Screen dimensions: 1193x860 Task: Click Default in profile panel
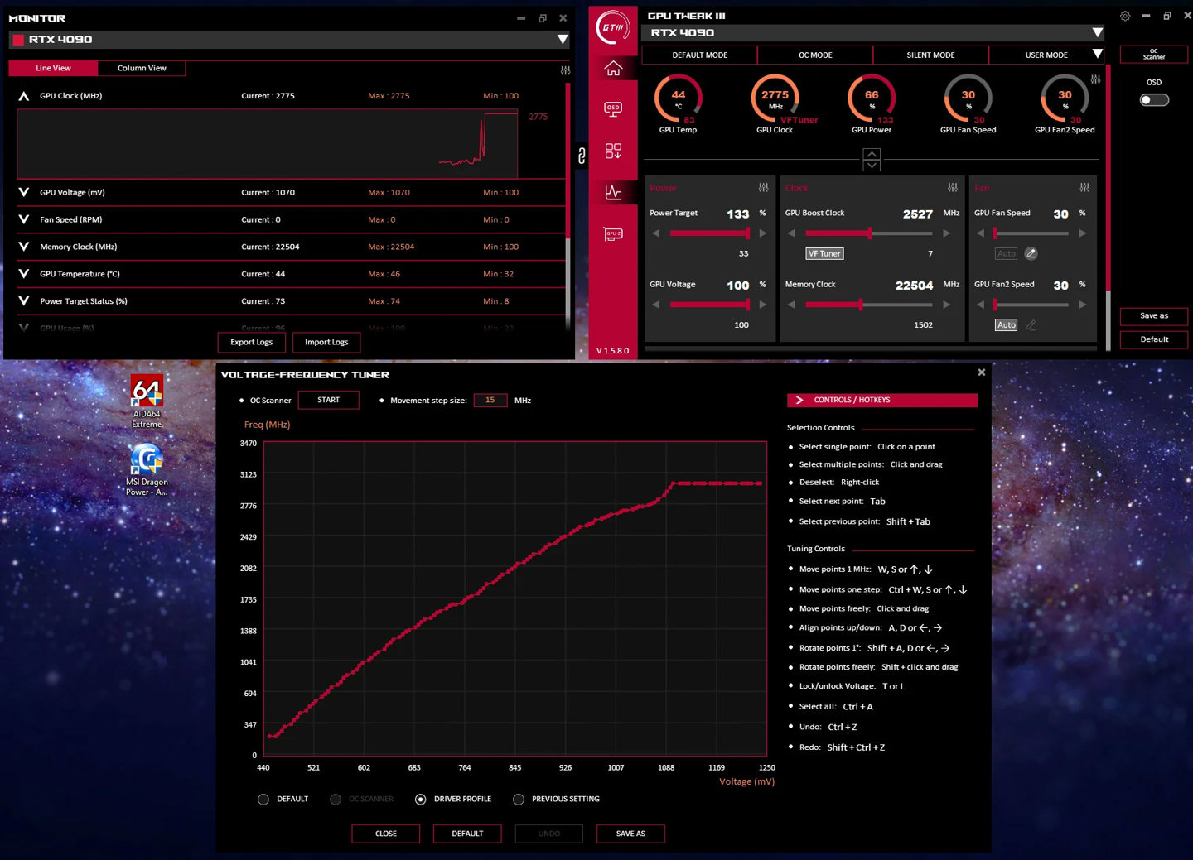tap(1154, 339)
